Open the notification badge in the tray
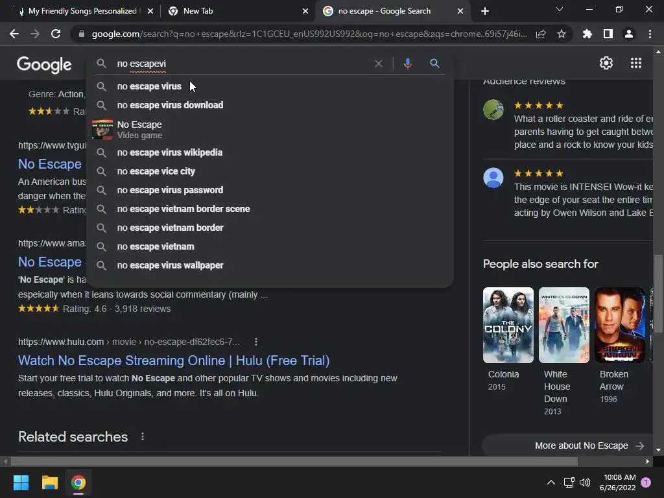The width and height of the screenshot is (664, 498). click(x=646, y=482)
